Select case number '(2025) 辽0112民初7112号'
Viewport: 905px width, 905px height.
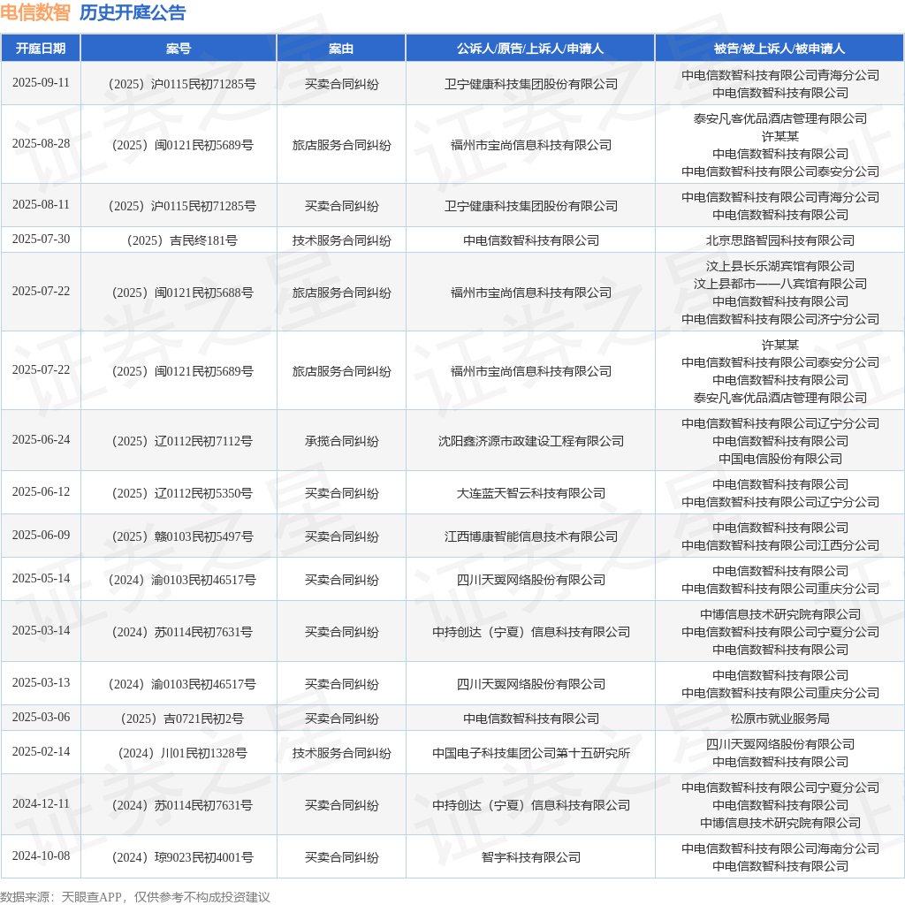point(182,441)
